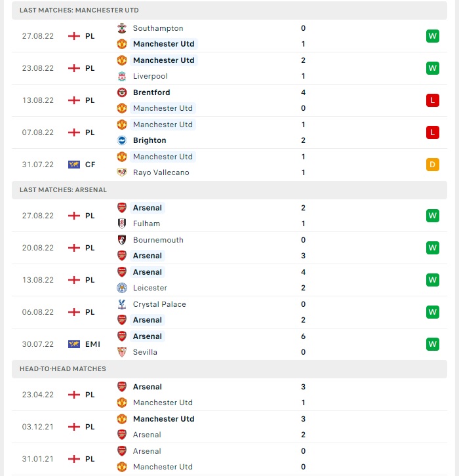Image resolution: width=459 pixels, height=476 pixels.
Task: Click the Liverpool club crest icon
Action: pyautogui.click(x=122, y=76)
